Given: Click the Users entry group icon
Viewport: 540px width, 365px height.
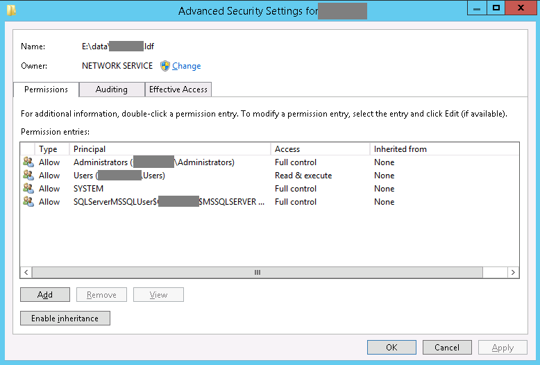Looking at the screenshot, I should pyautogui.click(x=28, y=176).
